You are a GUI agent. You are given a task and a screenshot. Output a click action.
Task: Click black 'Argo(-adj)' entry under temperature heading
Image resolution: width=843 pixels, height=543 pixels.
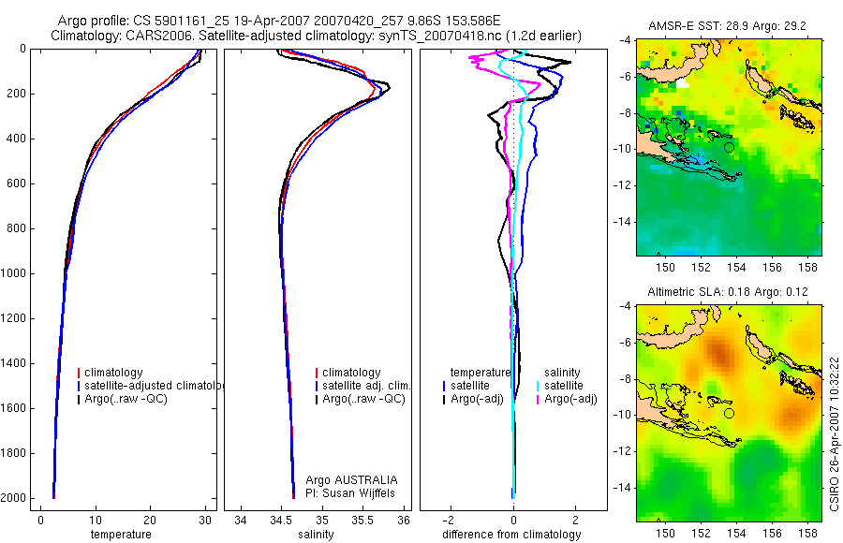click(477, 399)
